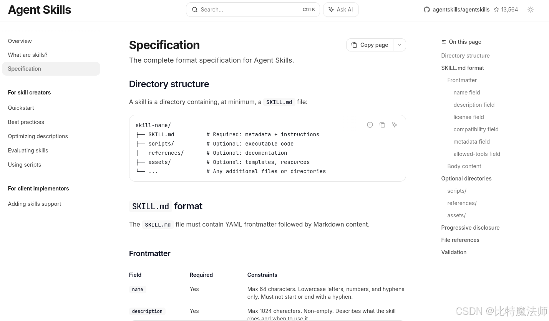
Task: Click the For skill creators heading
Action: (x=29, y=93)
